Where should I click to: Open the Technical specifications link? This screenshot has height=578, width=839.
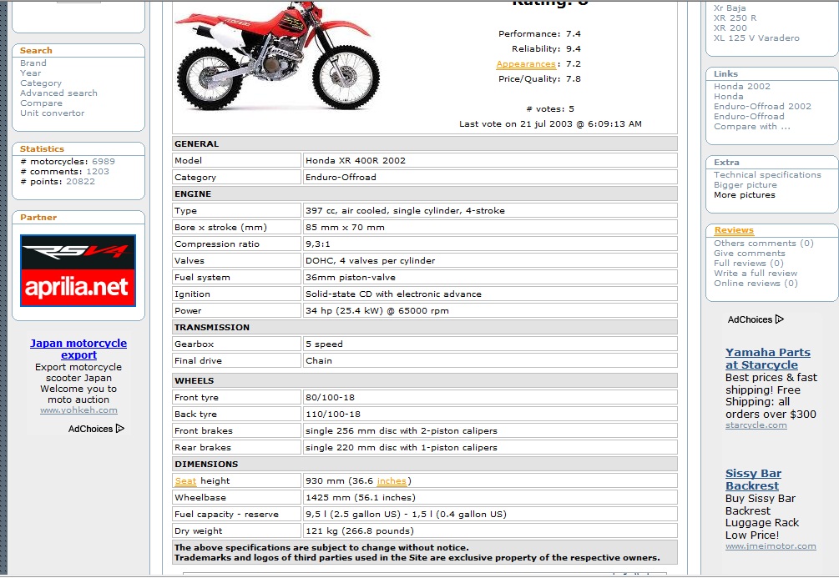[x=767, y=175]
